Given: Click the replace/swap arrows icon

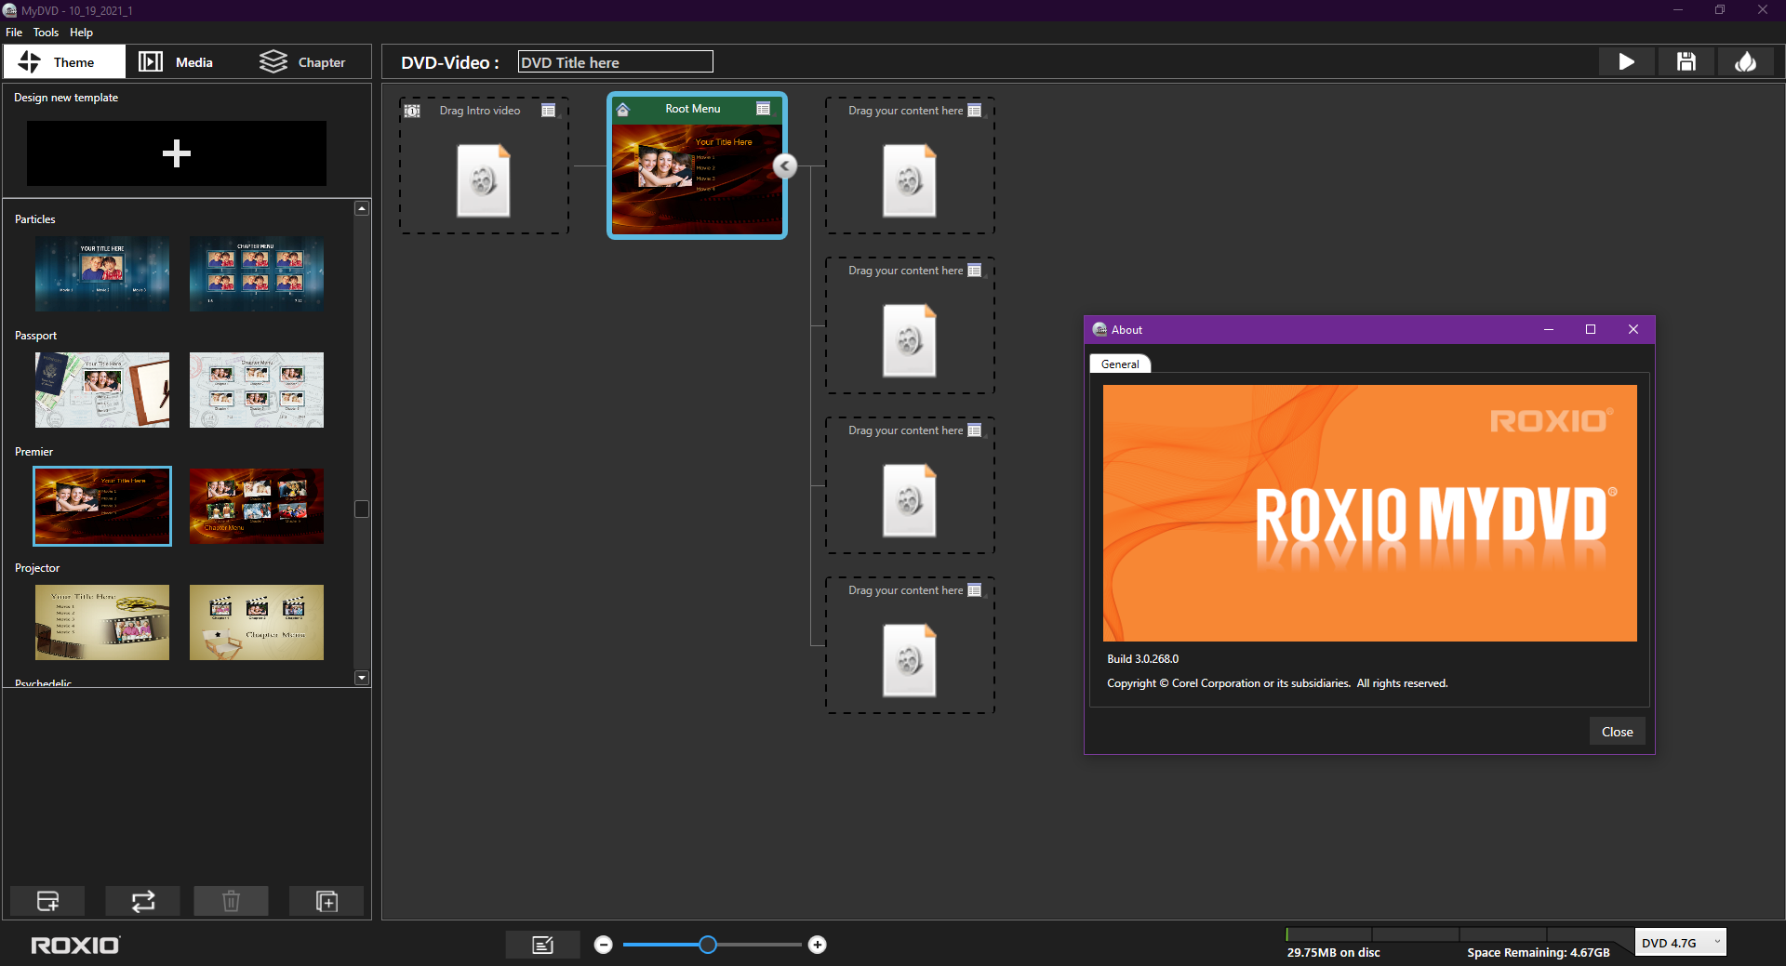Looking at the screenshot, I should [142, 901].
